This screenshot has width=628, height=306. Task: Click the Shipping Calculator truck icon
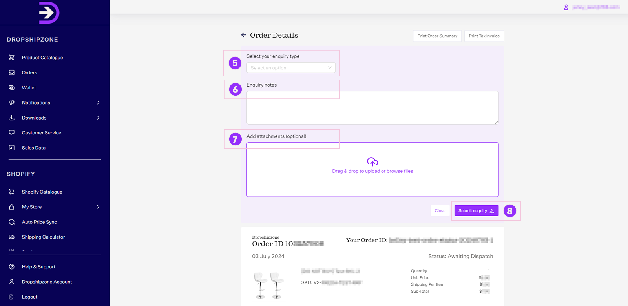12,237
